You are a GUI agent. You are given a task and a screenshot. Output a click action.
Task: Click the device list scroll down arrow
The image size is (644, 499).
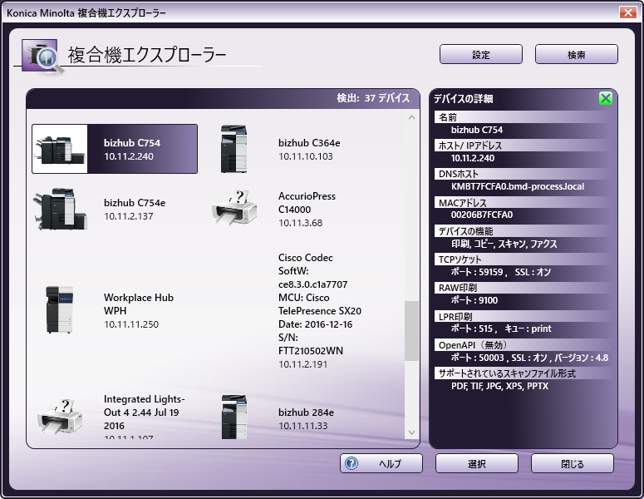pos(411,432)
